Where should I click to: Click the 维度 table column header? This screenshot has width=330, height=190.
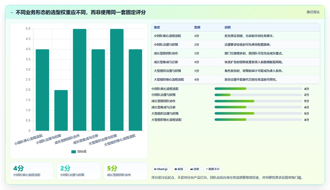click(157, 27)
